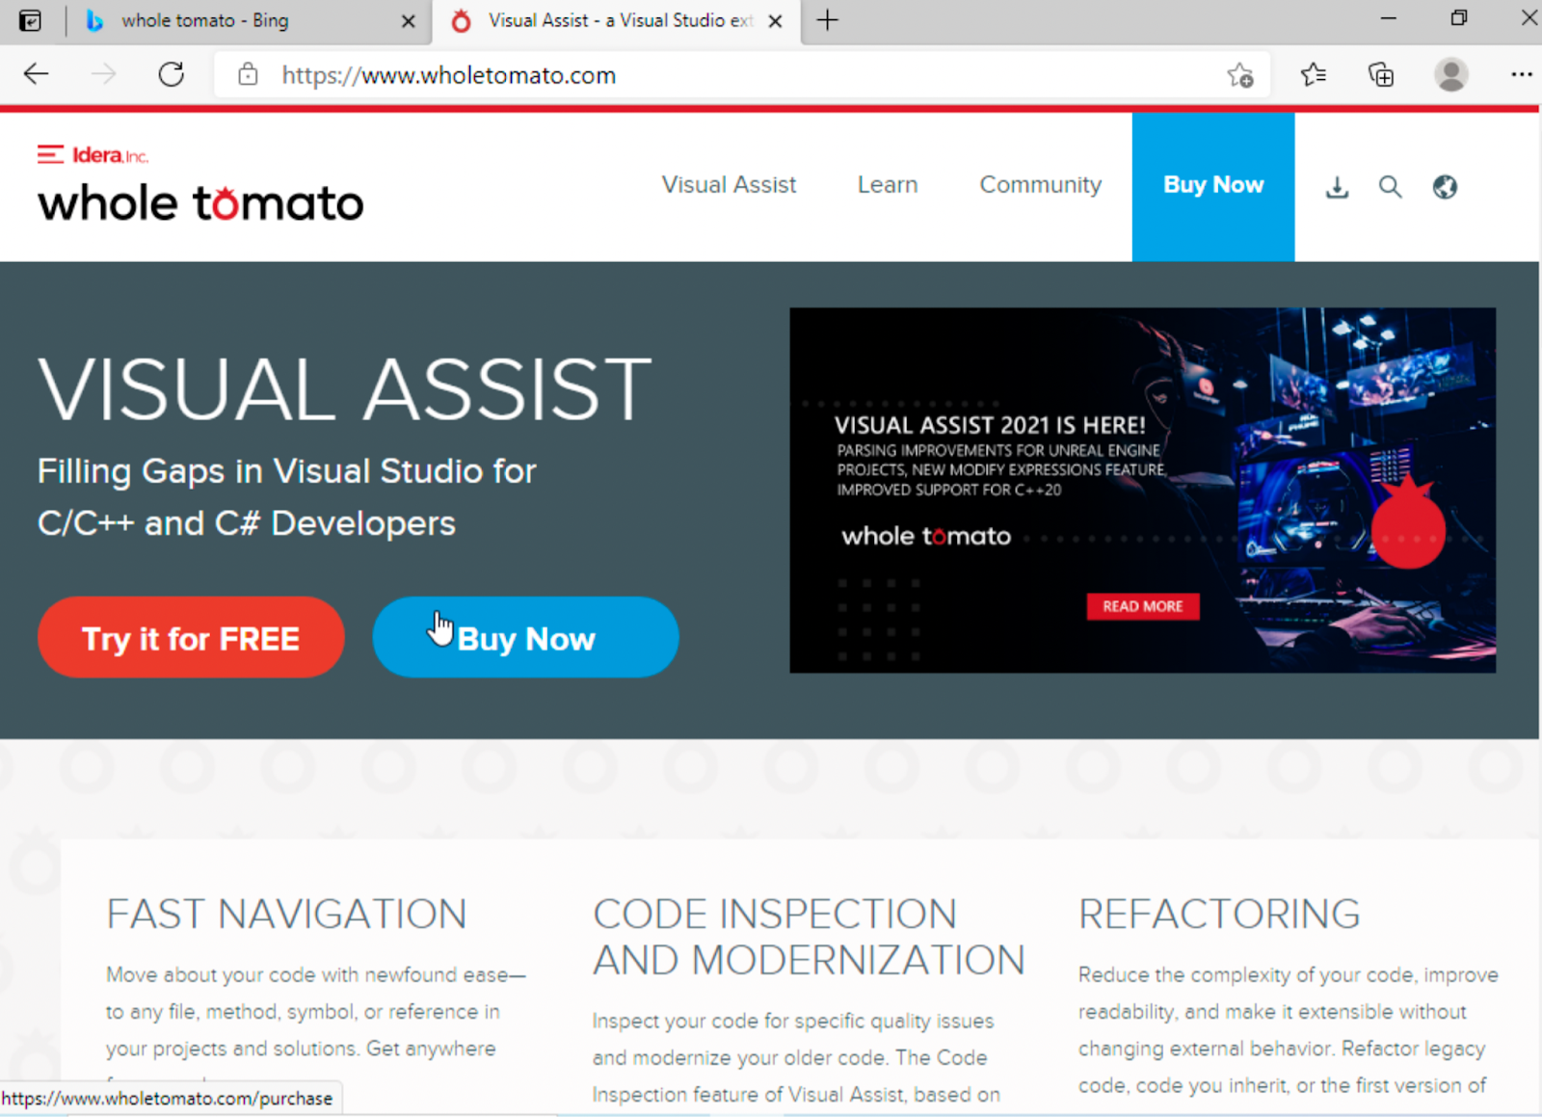Go forward using the forward arrow
1542x1117 pixels.
point(103,74)
